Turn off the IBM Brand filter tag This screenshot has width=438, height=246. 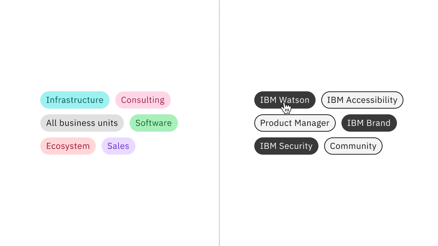coord(369,123)
